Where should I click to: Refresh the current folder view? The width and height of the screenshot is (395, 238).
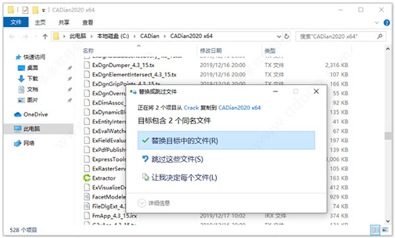(286, 36)
